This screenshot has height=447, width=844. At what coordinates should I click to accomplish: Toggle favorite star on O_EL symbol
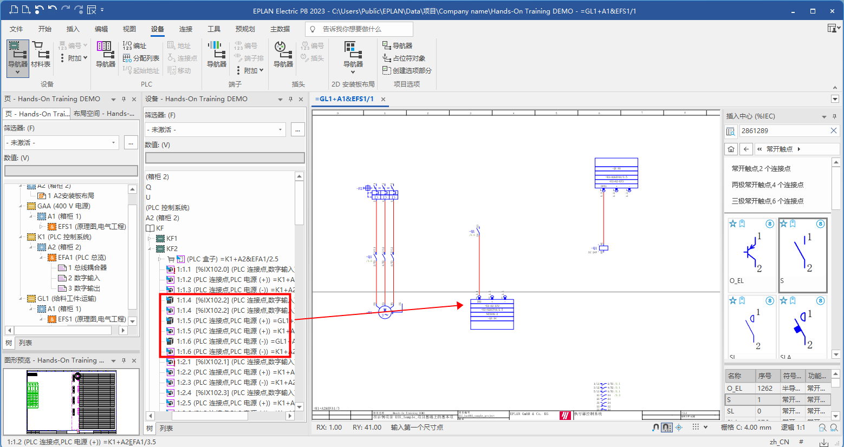[x=733, y=223]
